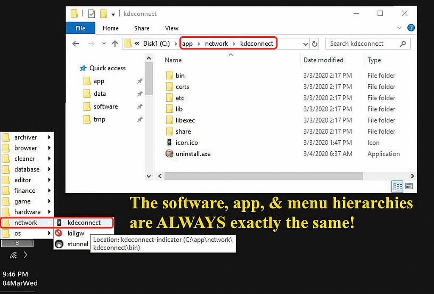The width and height of the screenshot is (434, 294).
Task: Open the database submenu
Action: point(27,169)
